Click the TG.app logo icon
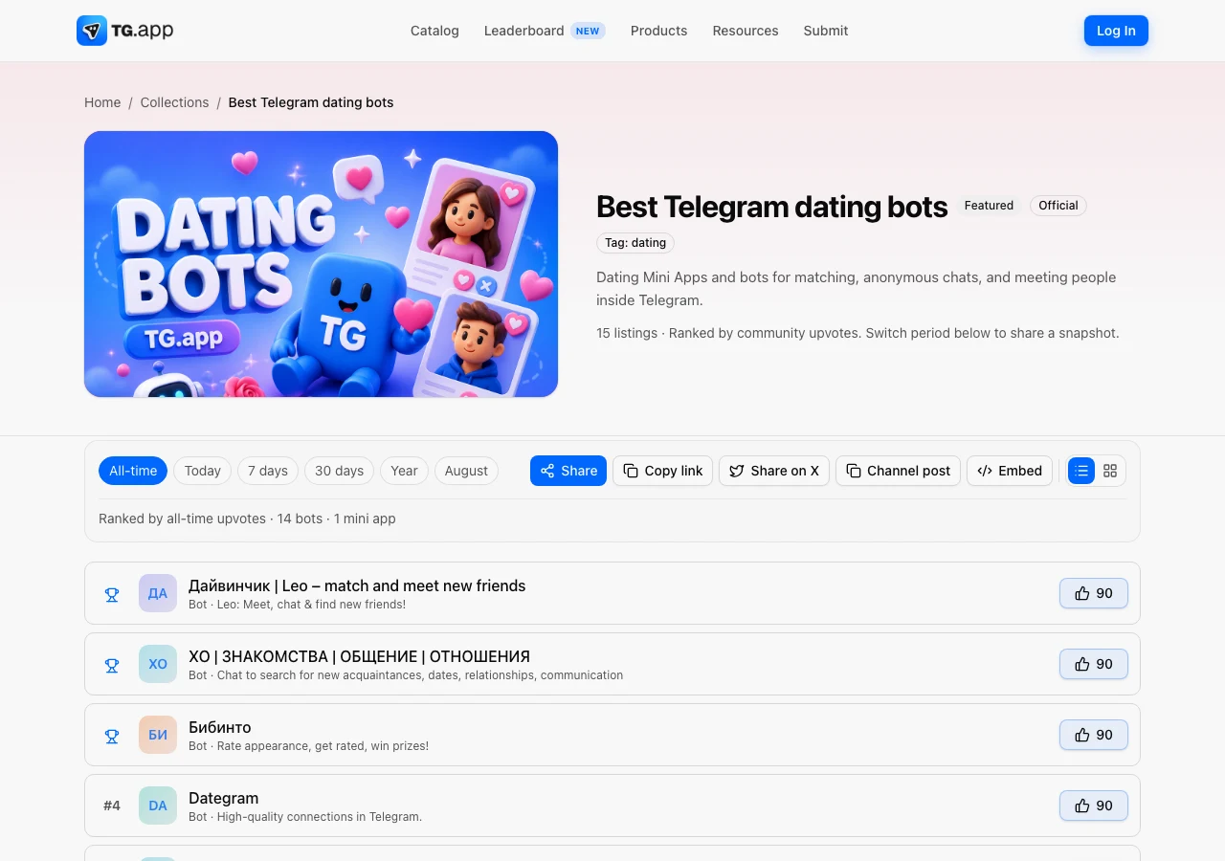Viewport: 1225px width, 861px height. [x=92, y=31]
